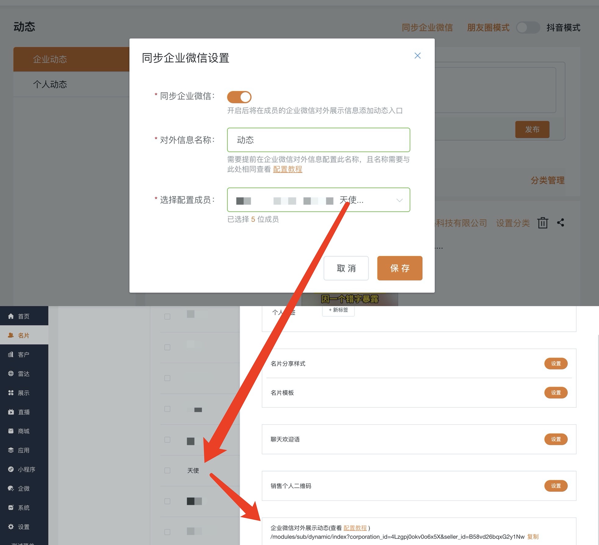Expand 选择配置成员 dropdown arrow

[399, 200]
